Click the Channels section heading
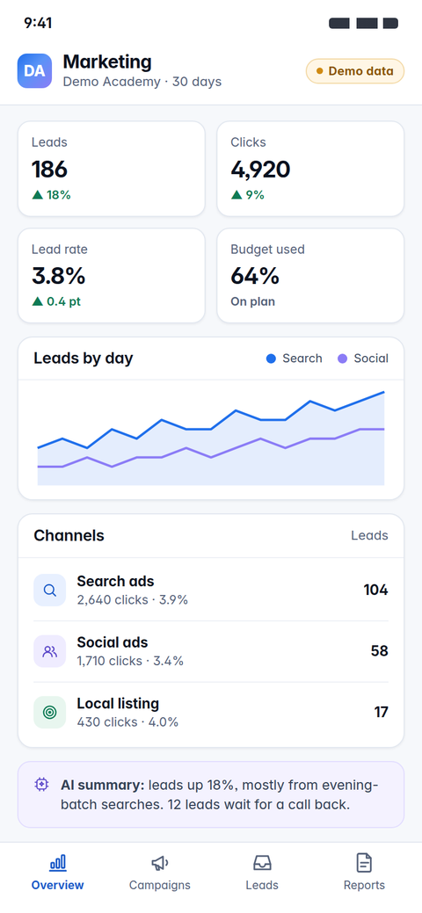 pyautogui.click(x=69, y=536)
